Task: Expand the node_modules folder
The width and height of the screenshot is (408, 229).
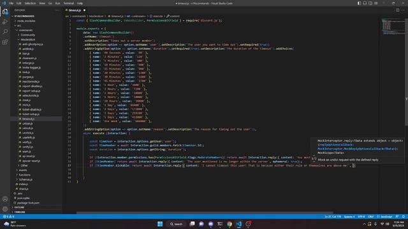Action: [25, 21]
